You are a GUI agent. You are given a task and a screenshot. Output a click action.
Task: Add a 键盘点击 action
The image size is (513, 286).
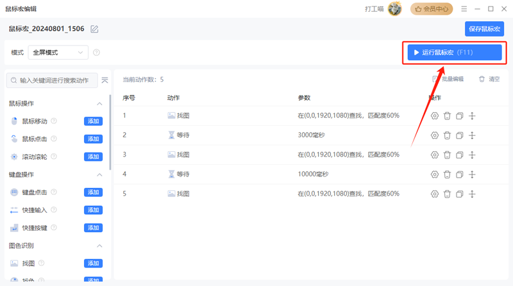[x=93, y=192]
